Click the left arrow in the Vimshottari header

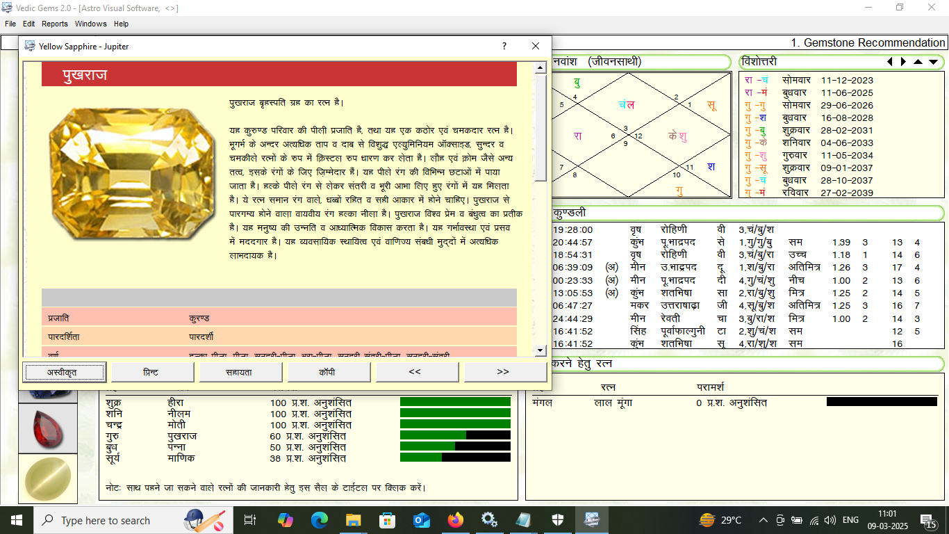coord(890,62)
